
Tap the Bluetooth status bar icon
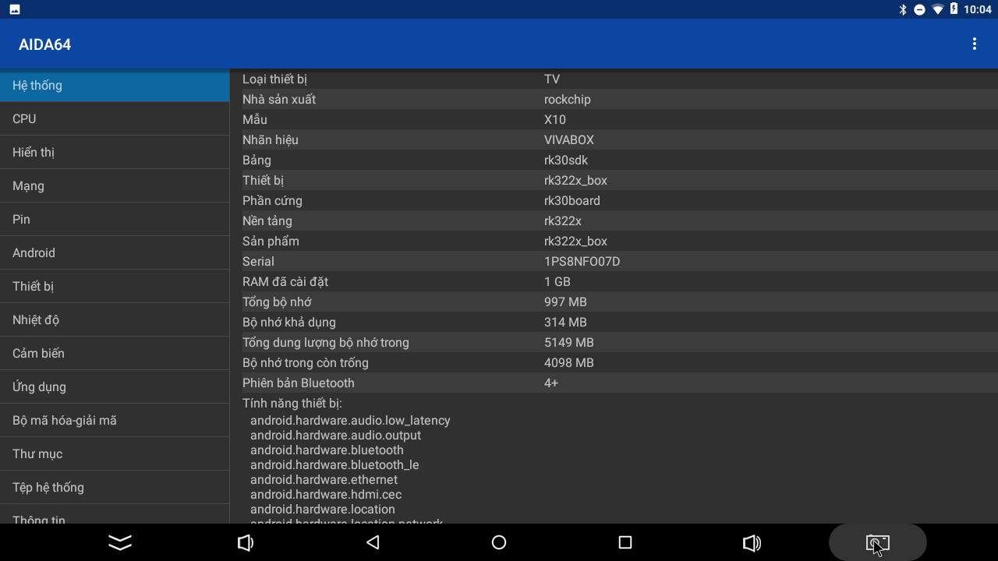click(x=903, y=9)
